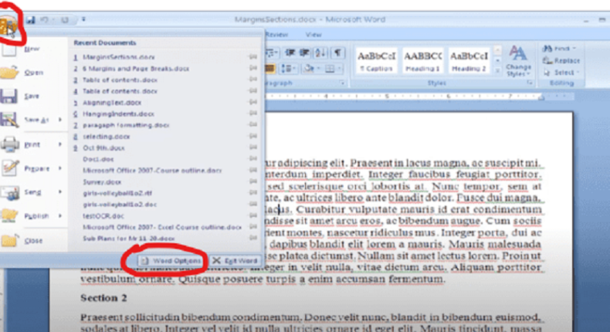Choose Open in the Office menu
Viewport: 610px width, 332px height.
pyautogui.click(x=33, y=73)
